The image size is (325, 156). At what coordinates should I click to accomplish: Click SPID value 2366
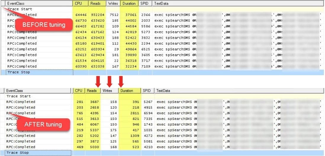pyautogui.click(x=145, y=15)
